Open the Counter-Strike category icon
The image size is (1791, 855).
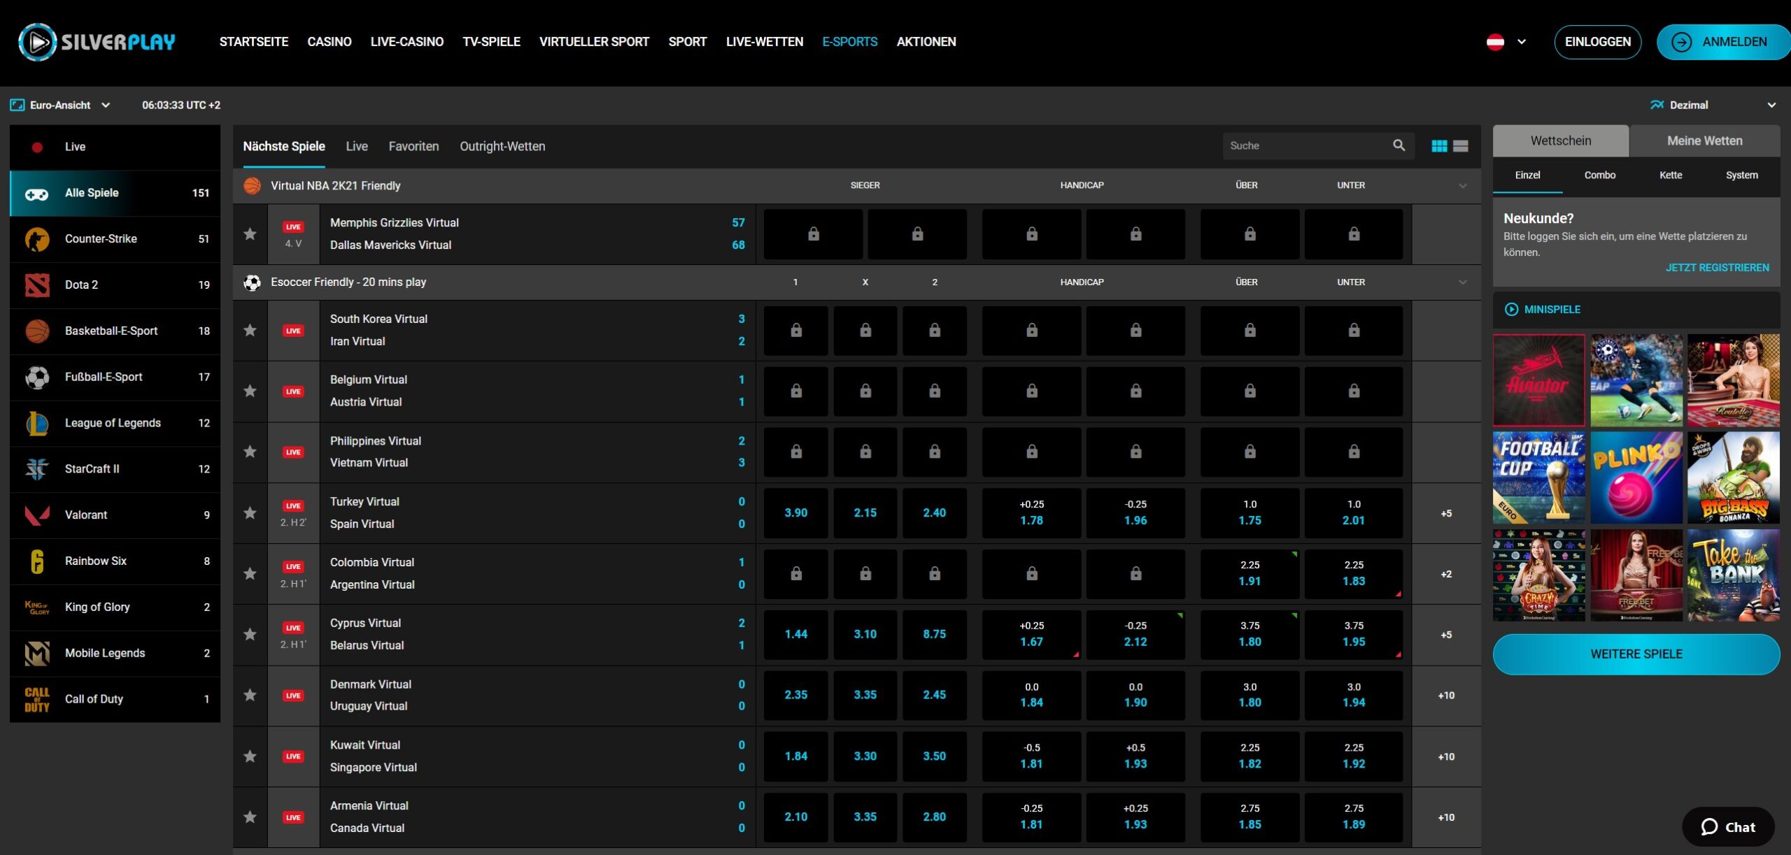coord(37,239)
